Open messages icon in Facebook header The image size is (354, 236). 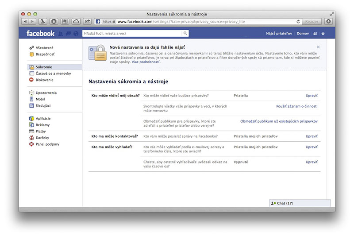click(68, 34)
